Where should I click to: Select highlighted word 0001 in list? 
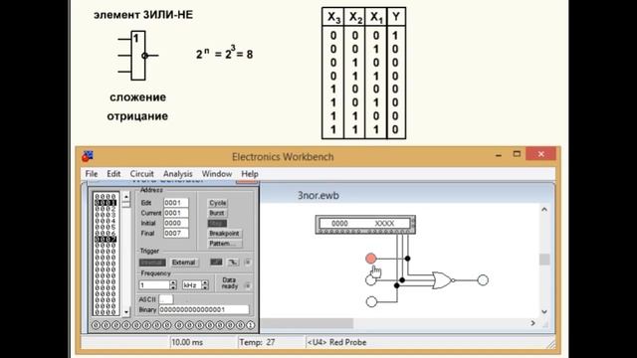[x=106, y=203]
